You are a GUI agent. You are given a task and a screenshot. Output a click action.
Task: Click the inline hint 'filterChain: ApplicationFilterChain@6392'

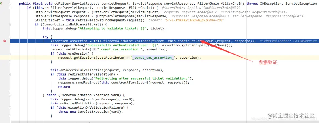pyautogui.click(x=201, y=8)
